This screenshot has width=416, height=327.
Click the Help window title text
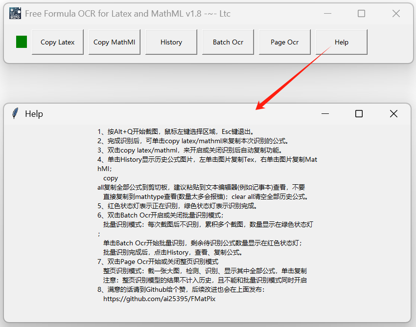tap(34, 114)
